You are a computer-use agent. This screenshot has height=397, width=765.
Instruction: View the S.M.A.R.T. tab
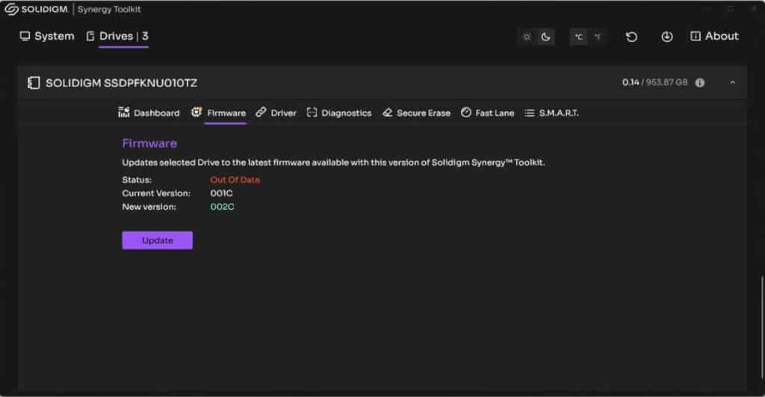click(551, 113)
